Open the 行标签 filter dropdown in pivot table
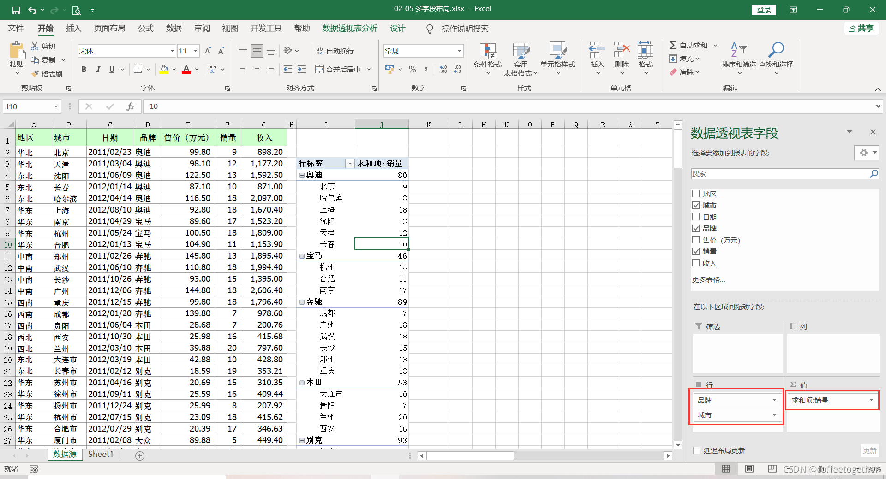The height and width of the screenshot is (479, 886). point(350,164)
